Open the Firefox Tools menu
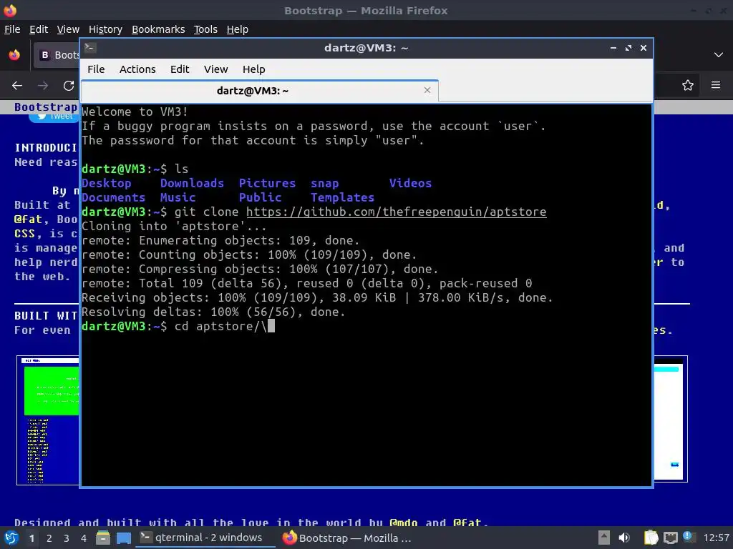733x549 pixels. 205,29
